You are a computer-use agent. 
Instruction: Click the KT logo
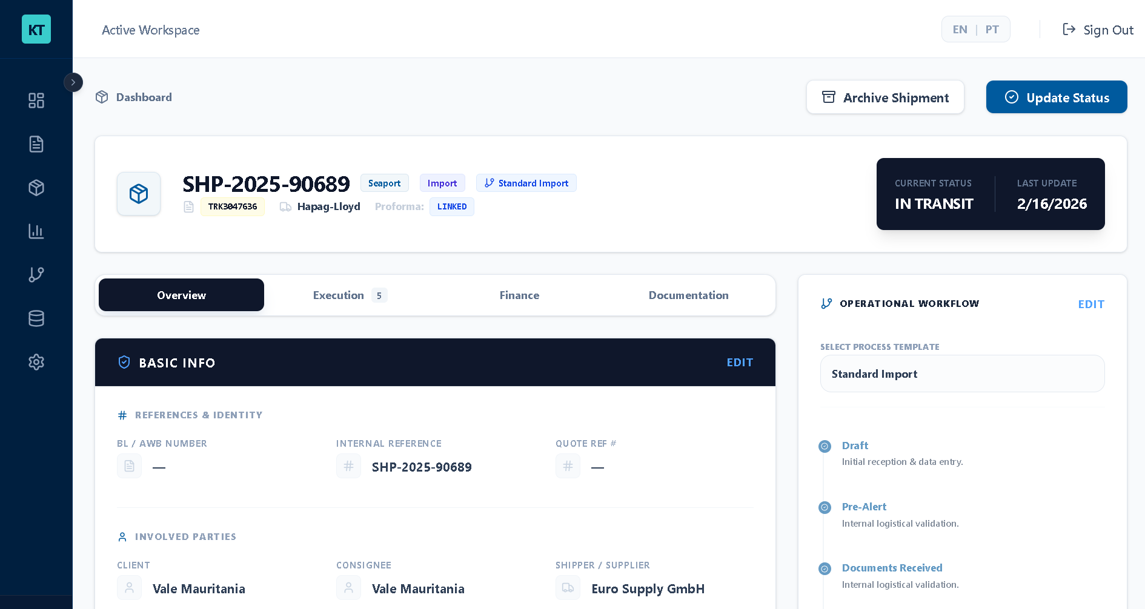pos(36,29)
